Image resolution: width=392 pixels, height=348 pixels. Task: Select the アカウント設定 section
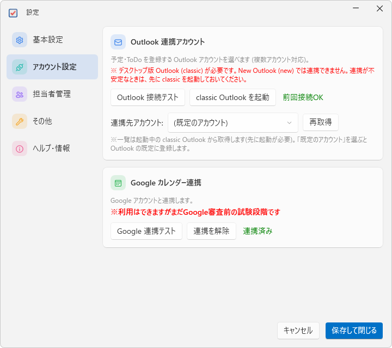pyautogui.click(x=52, y=67)
